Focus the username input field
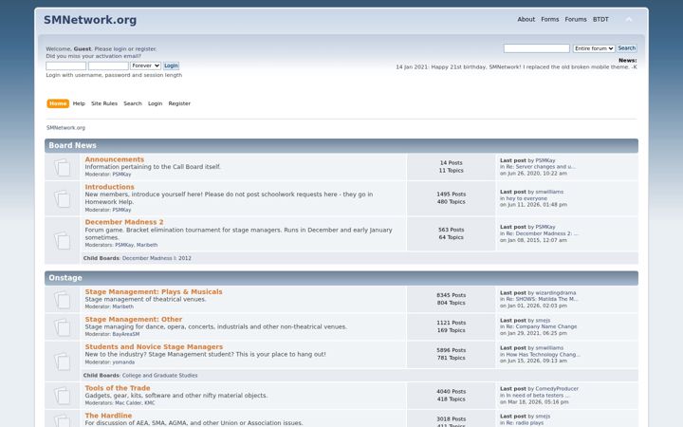 point(66,65)
